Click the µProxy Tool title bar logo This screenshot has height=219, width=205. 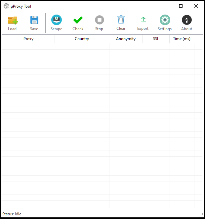coord(6,6)
